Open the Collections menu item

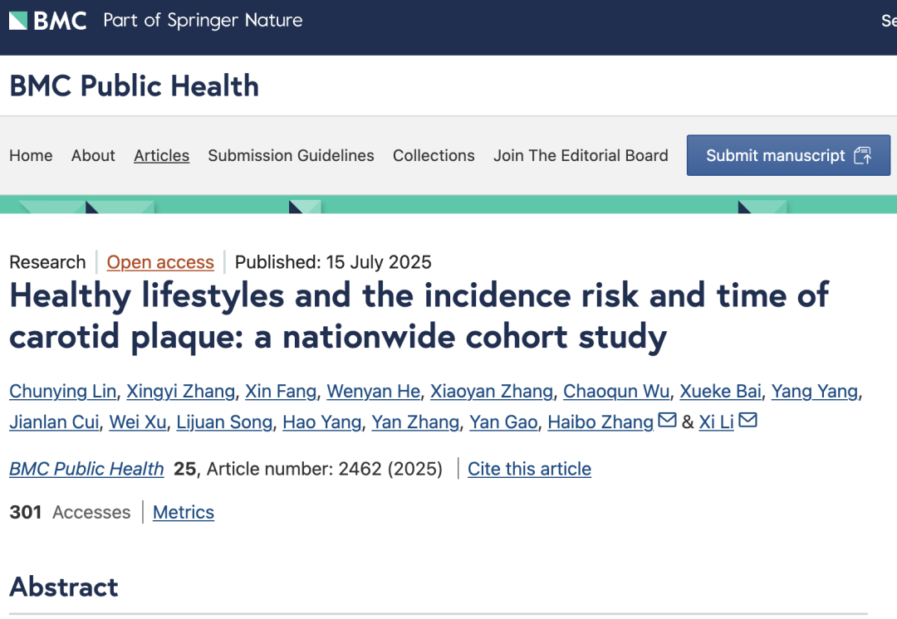coord(434,155)
